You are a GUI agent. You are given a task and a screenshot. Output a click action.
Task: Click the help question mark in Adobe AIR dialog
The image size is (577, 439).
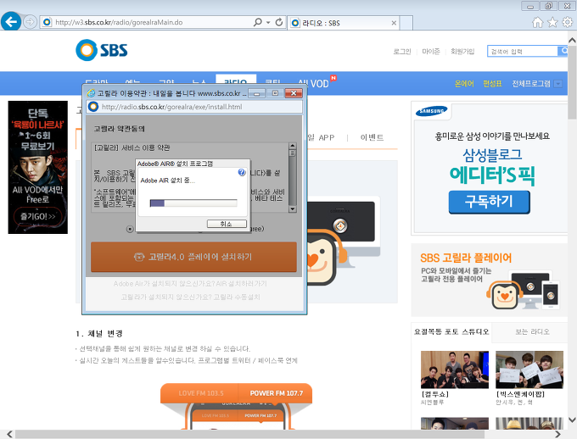pyautogui.click(x=242, y=172)
